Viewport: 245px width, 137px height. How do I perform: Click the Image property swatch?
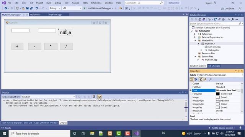(218, 97)
